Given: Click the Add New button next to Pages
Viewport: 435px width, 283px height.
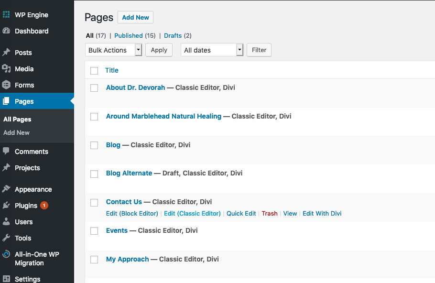Looking at the screenshot, I should pos(135,17).
